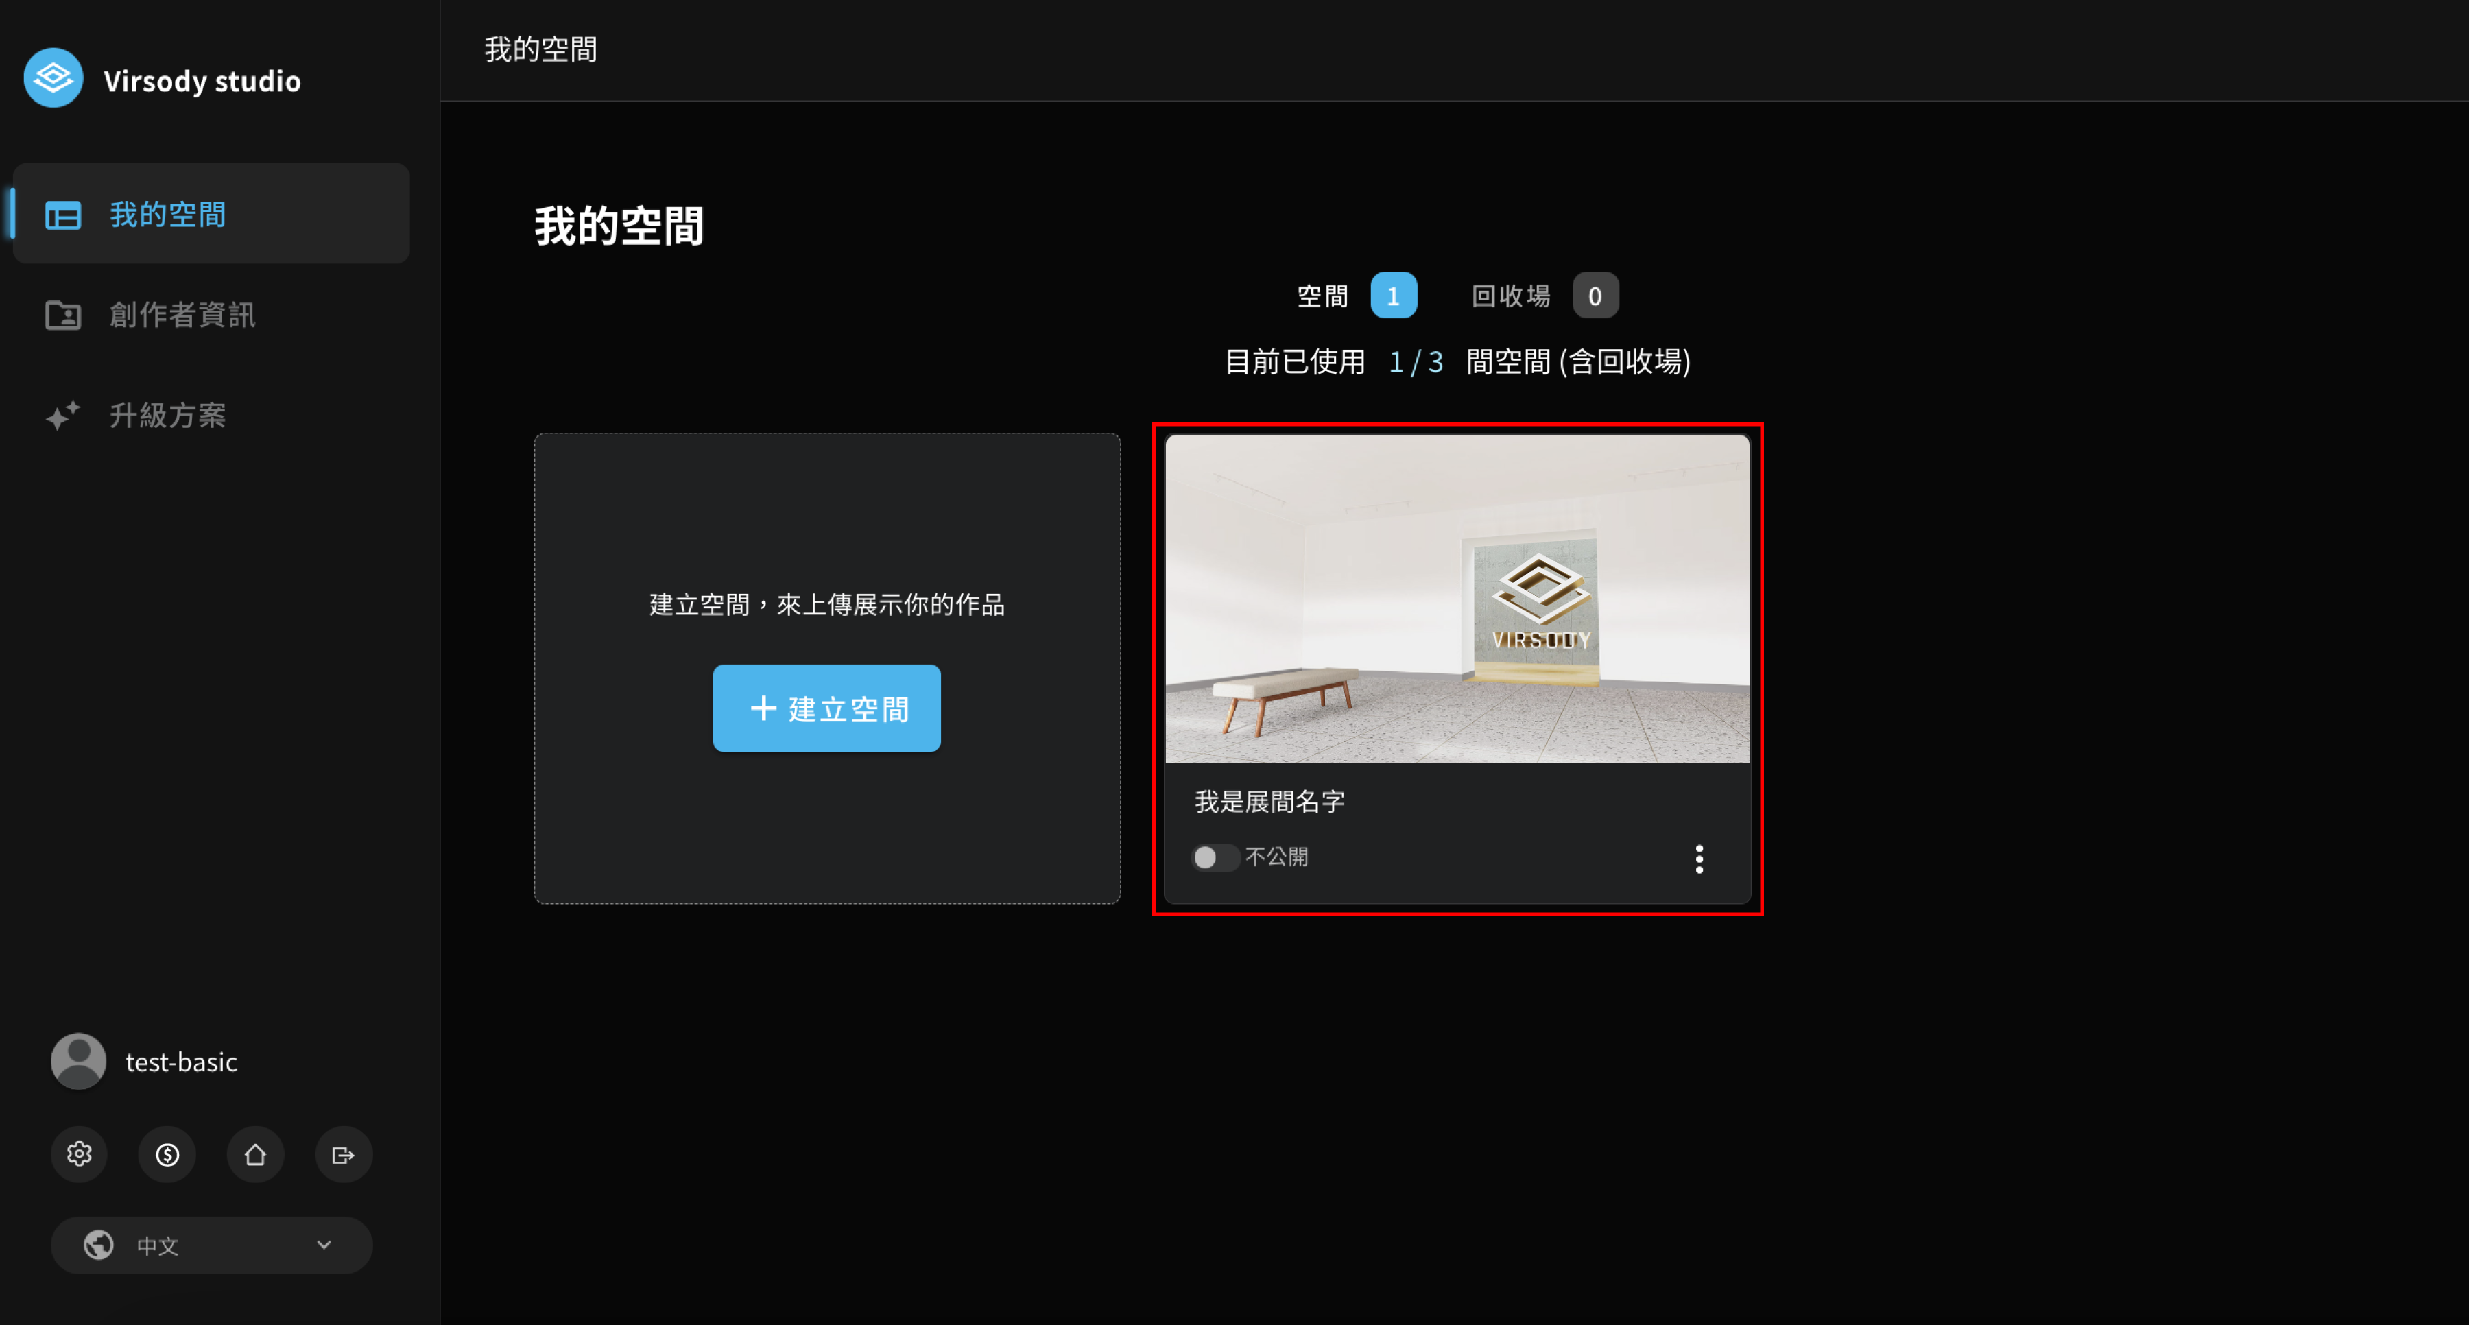
Task: Click the Virsody studio logo icon
Action: pos(53,79)
